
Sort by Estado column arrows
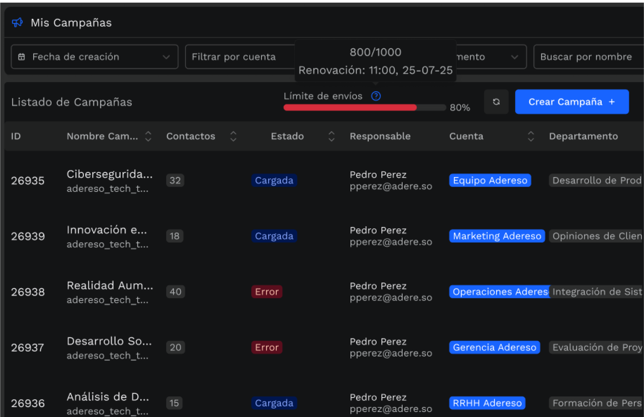[x=331, y=136]
